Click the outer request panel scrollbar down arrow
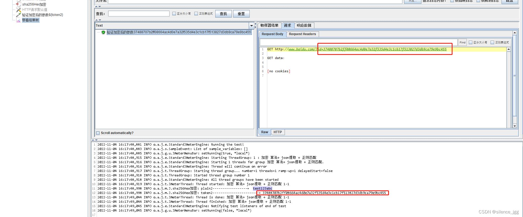Image resolution: width=523 pixels, height=217 pixels. coord(515,126)
